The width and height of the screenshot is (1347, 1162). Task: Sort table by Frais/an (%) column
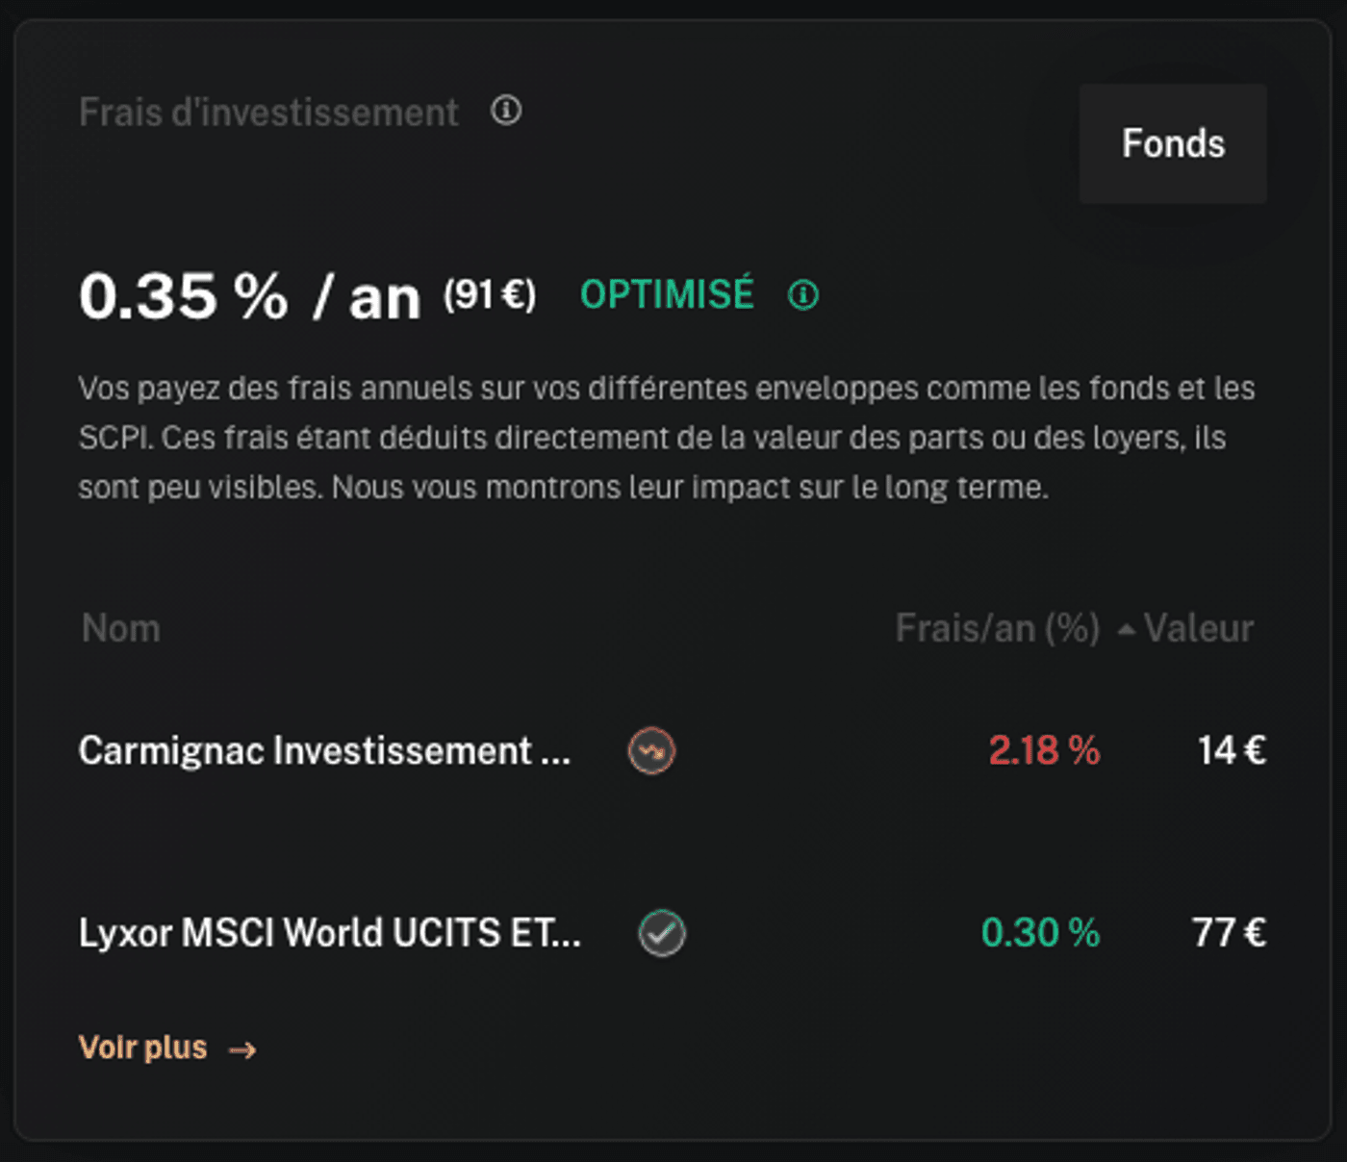pyautogui.click(x=997, y=629)
